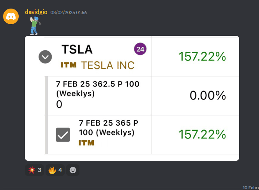Click the ITM tag beside TESLA INC
This screenshot has height=190, width=259.
coord(69,65)
